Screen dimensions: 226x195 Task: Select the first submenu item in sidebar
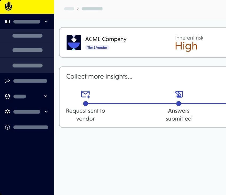27,36
